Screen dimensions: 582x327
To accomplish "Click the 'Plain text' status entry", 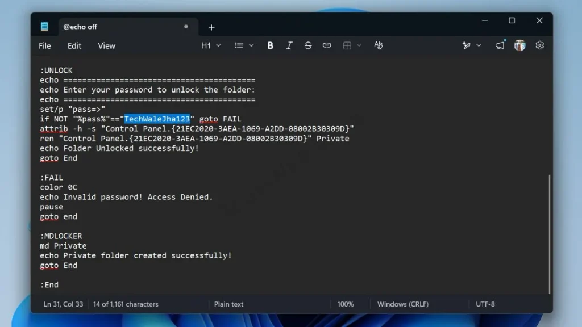I will click(x=228, y=304).
